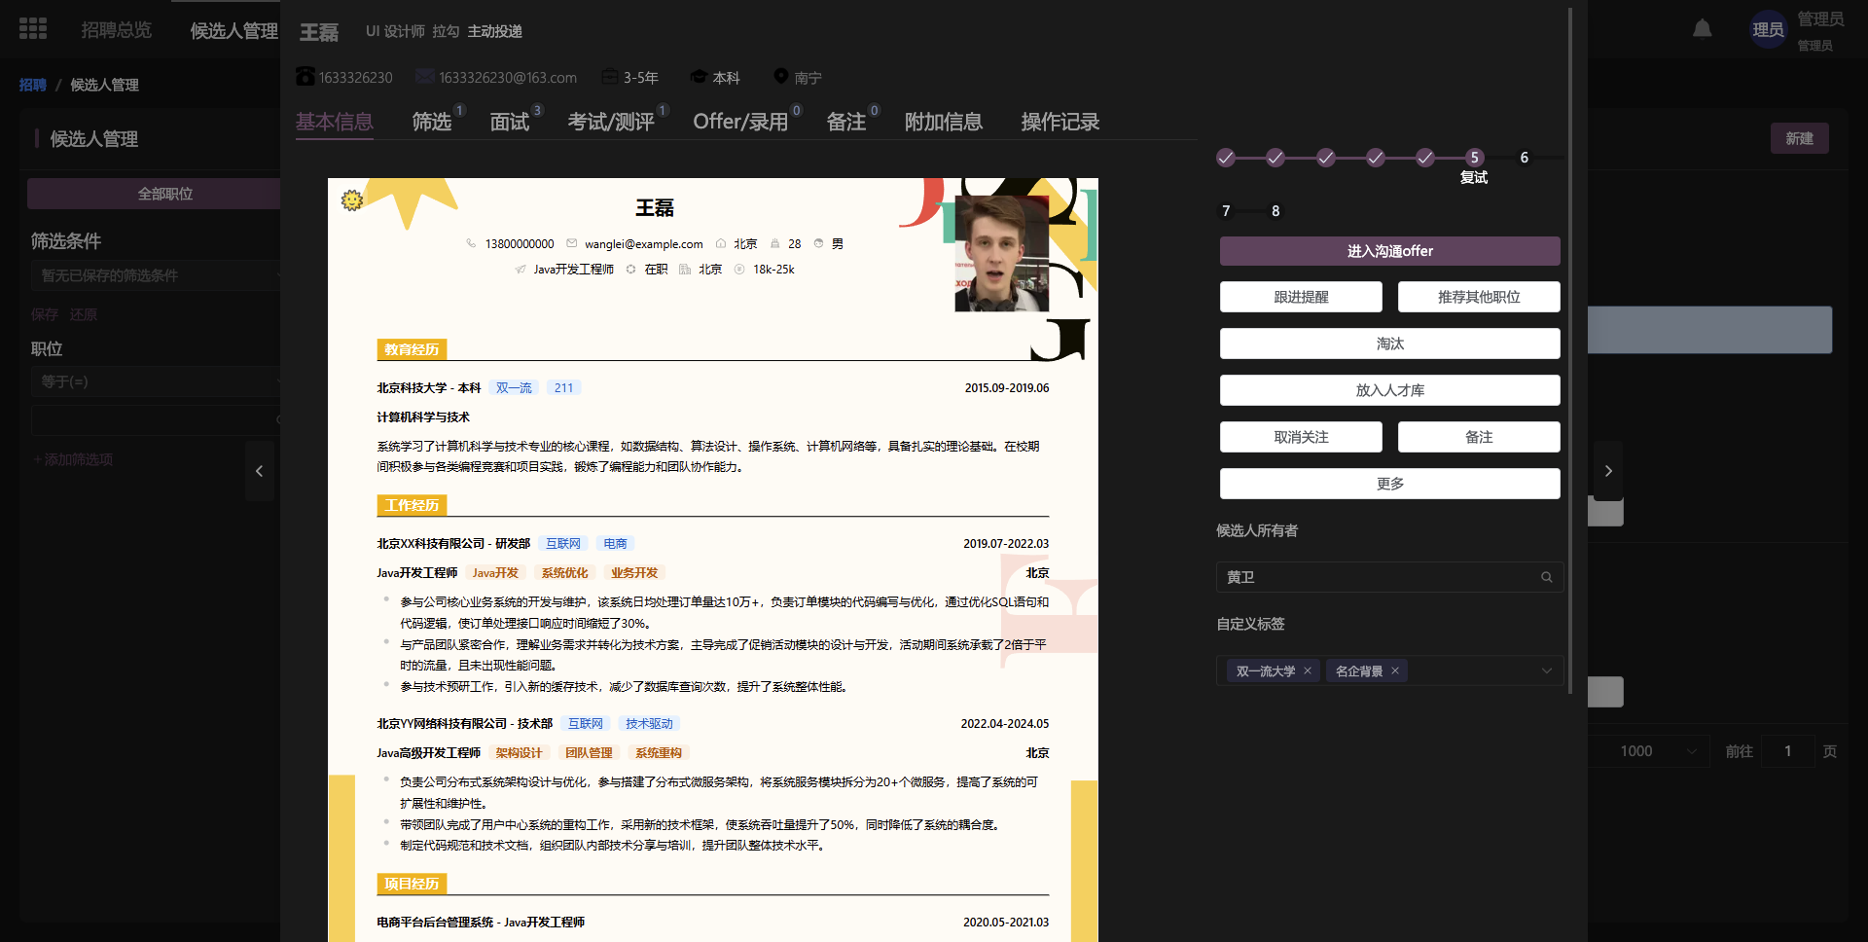Click the candidate photo on resume

[x=1001, y=254]
